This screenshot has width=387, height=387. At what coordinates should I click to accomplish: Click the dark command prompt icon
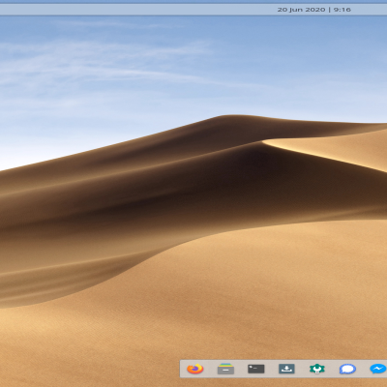coord(256,369)
